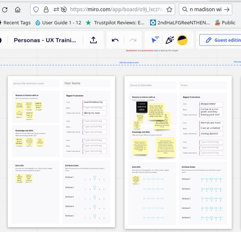
Task: Click the 'disappointed' frustration field
Action: 211,104
